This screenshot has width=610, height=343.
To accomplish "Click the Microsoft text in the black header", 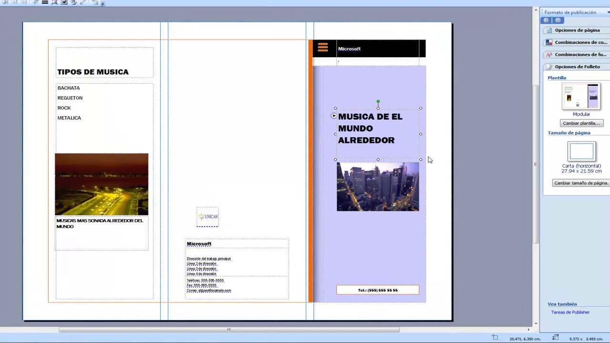I will (x=349, y=49).
